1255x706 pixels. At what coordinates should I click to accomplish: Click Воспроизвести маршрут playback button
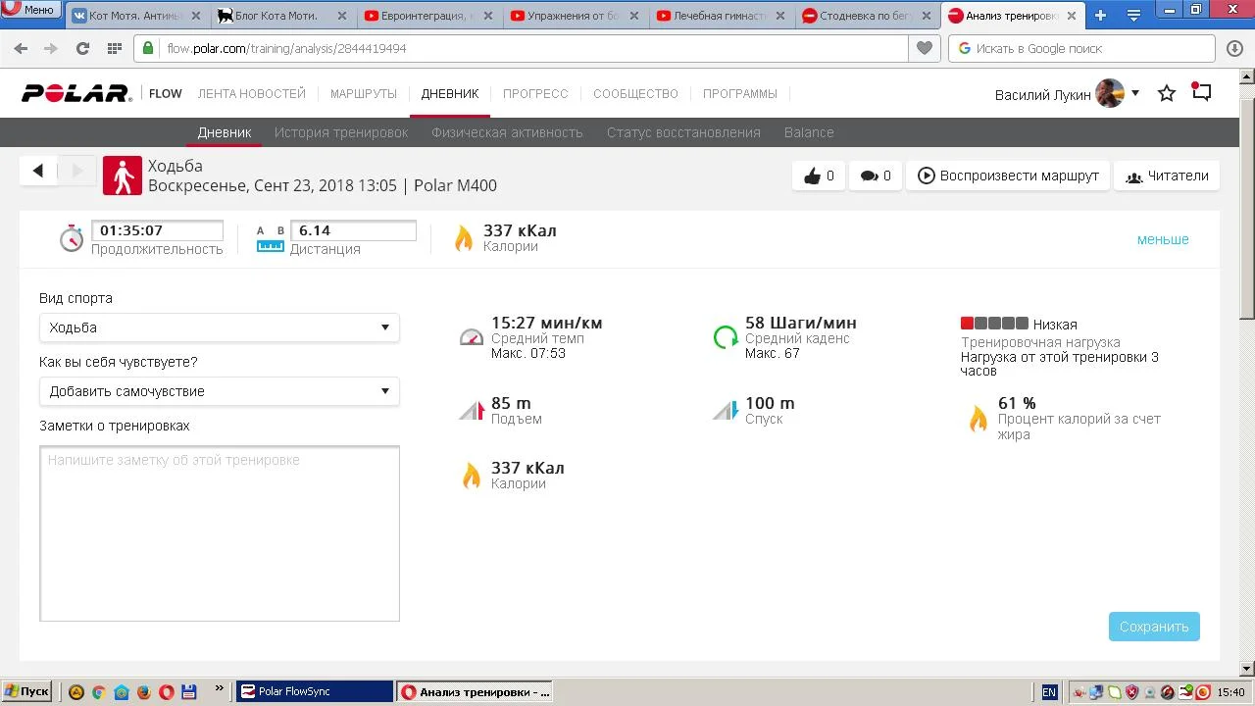(x=1008, y=176)
